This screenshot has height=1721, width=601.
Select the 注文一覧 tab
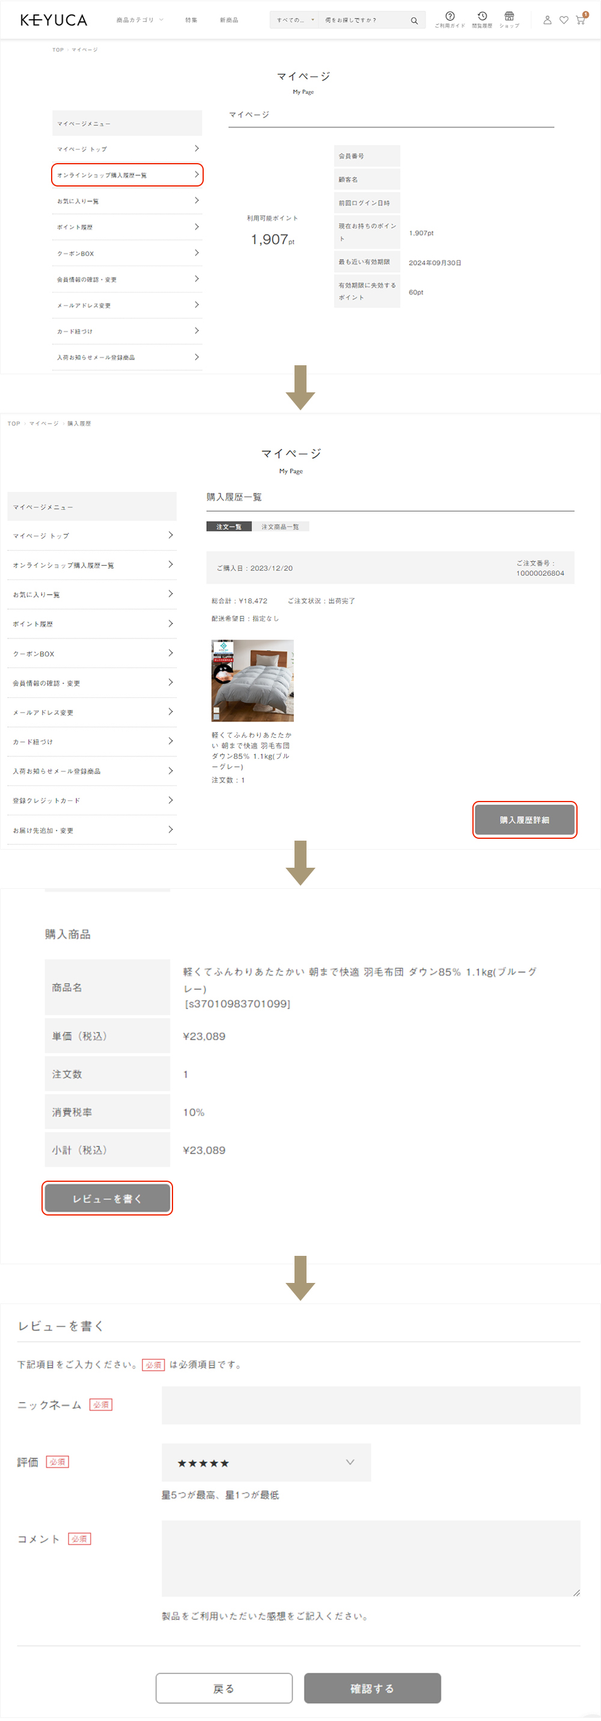point(229,527)
